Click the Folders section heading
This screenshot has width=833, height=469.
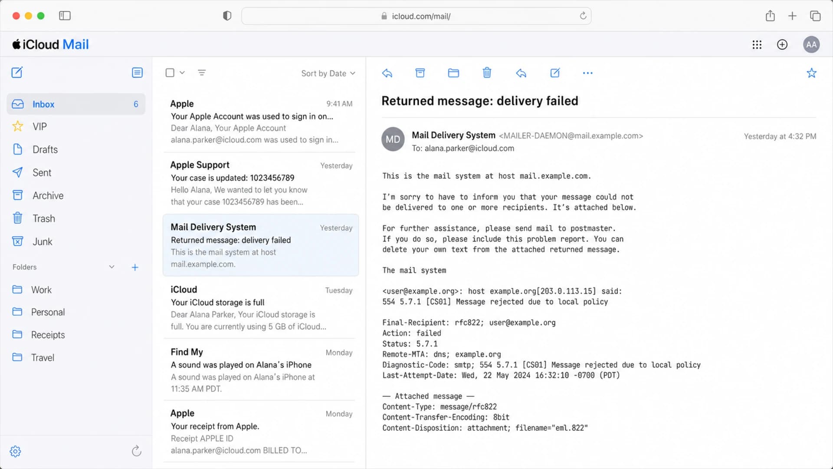pos(25,267)
